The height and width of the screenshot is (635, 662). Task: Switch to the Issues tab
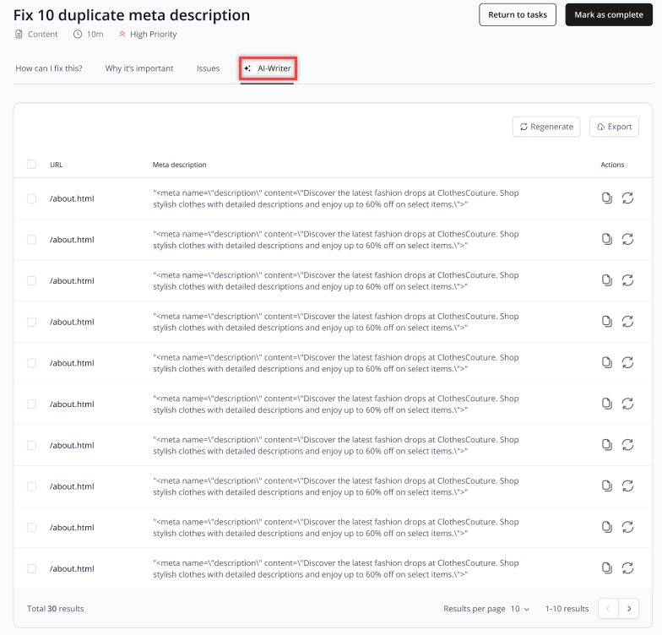208,68
